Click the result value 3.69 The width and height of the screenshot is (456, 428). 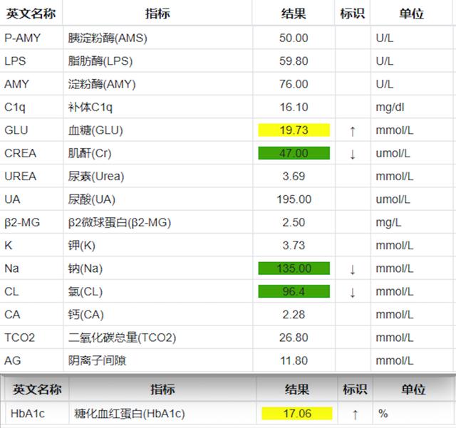tap(294, 176)
